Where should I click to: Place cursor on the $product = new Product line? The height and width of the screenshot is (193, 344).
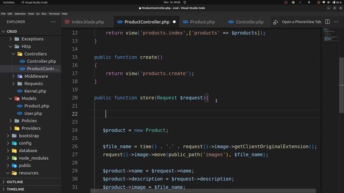coord(135,130)
